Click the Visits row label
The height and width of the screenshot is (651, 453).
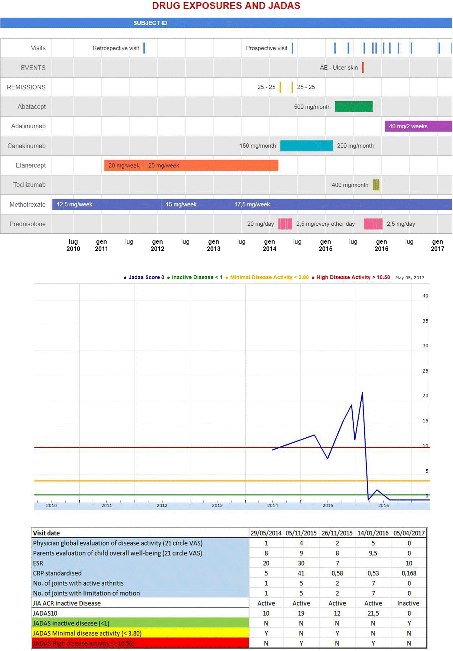tap(38, 48)
